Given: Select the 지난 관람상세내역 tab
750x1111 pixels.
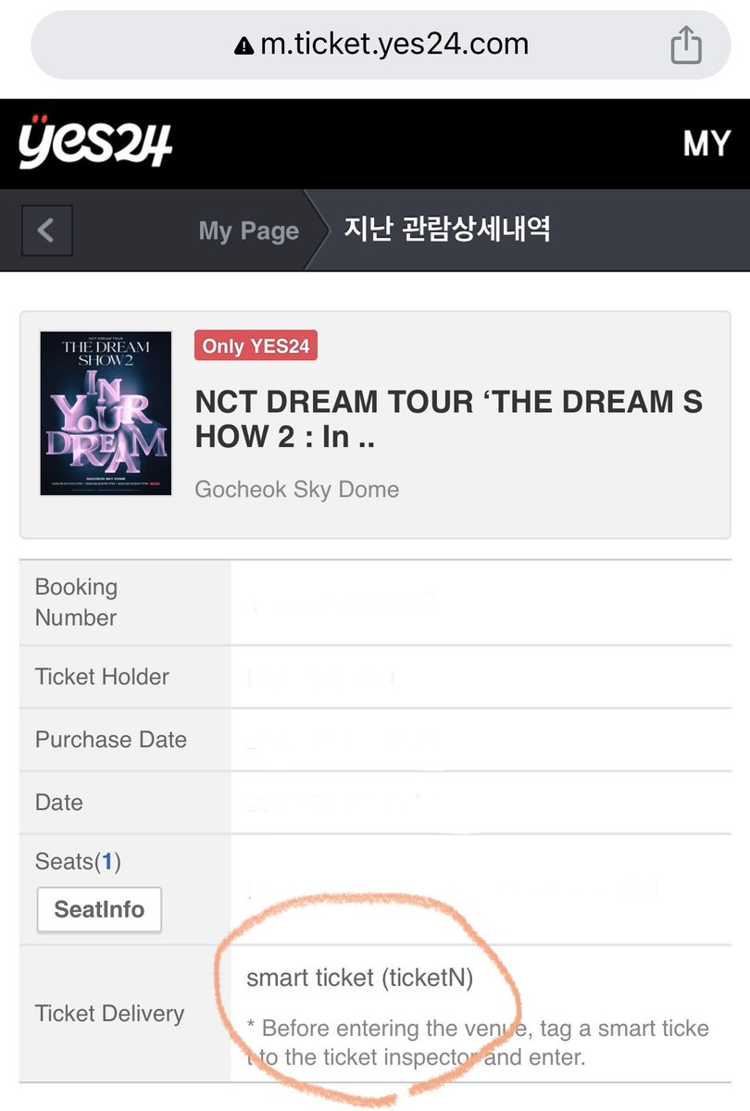Looking at the screenshot, I should [x=447, y=229].
